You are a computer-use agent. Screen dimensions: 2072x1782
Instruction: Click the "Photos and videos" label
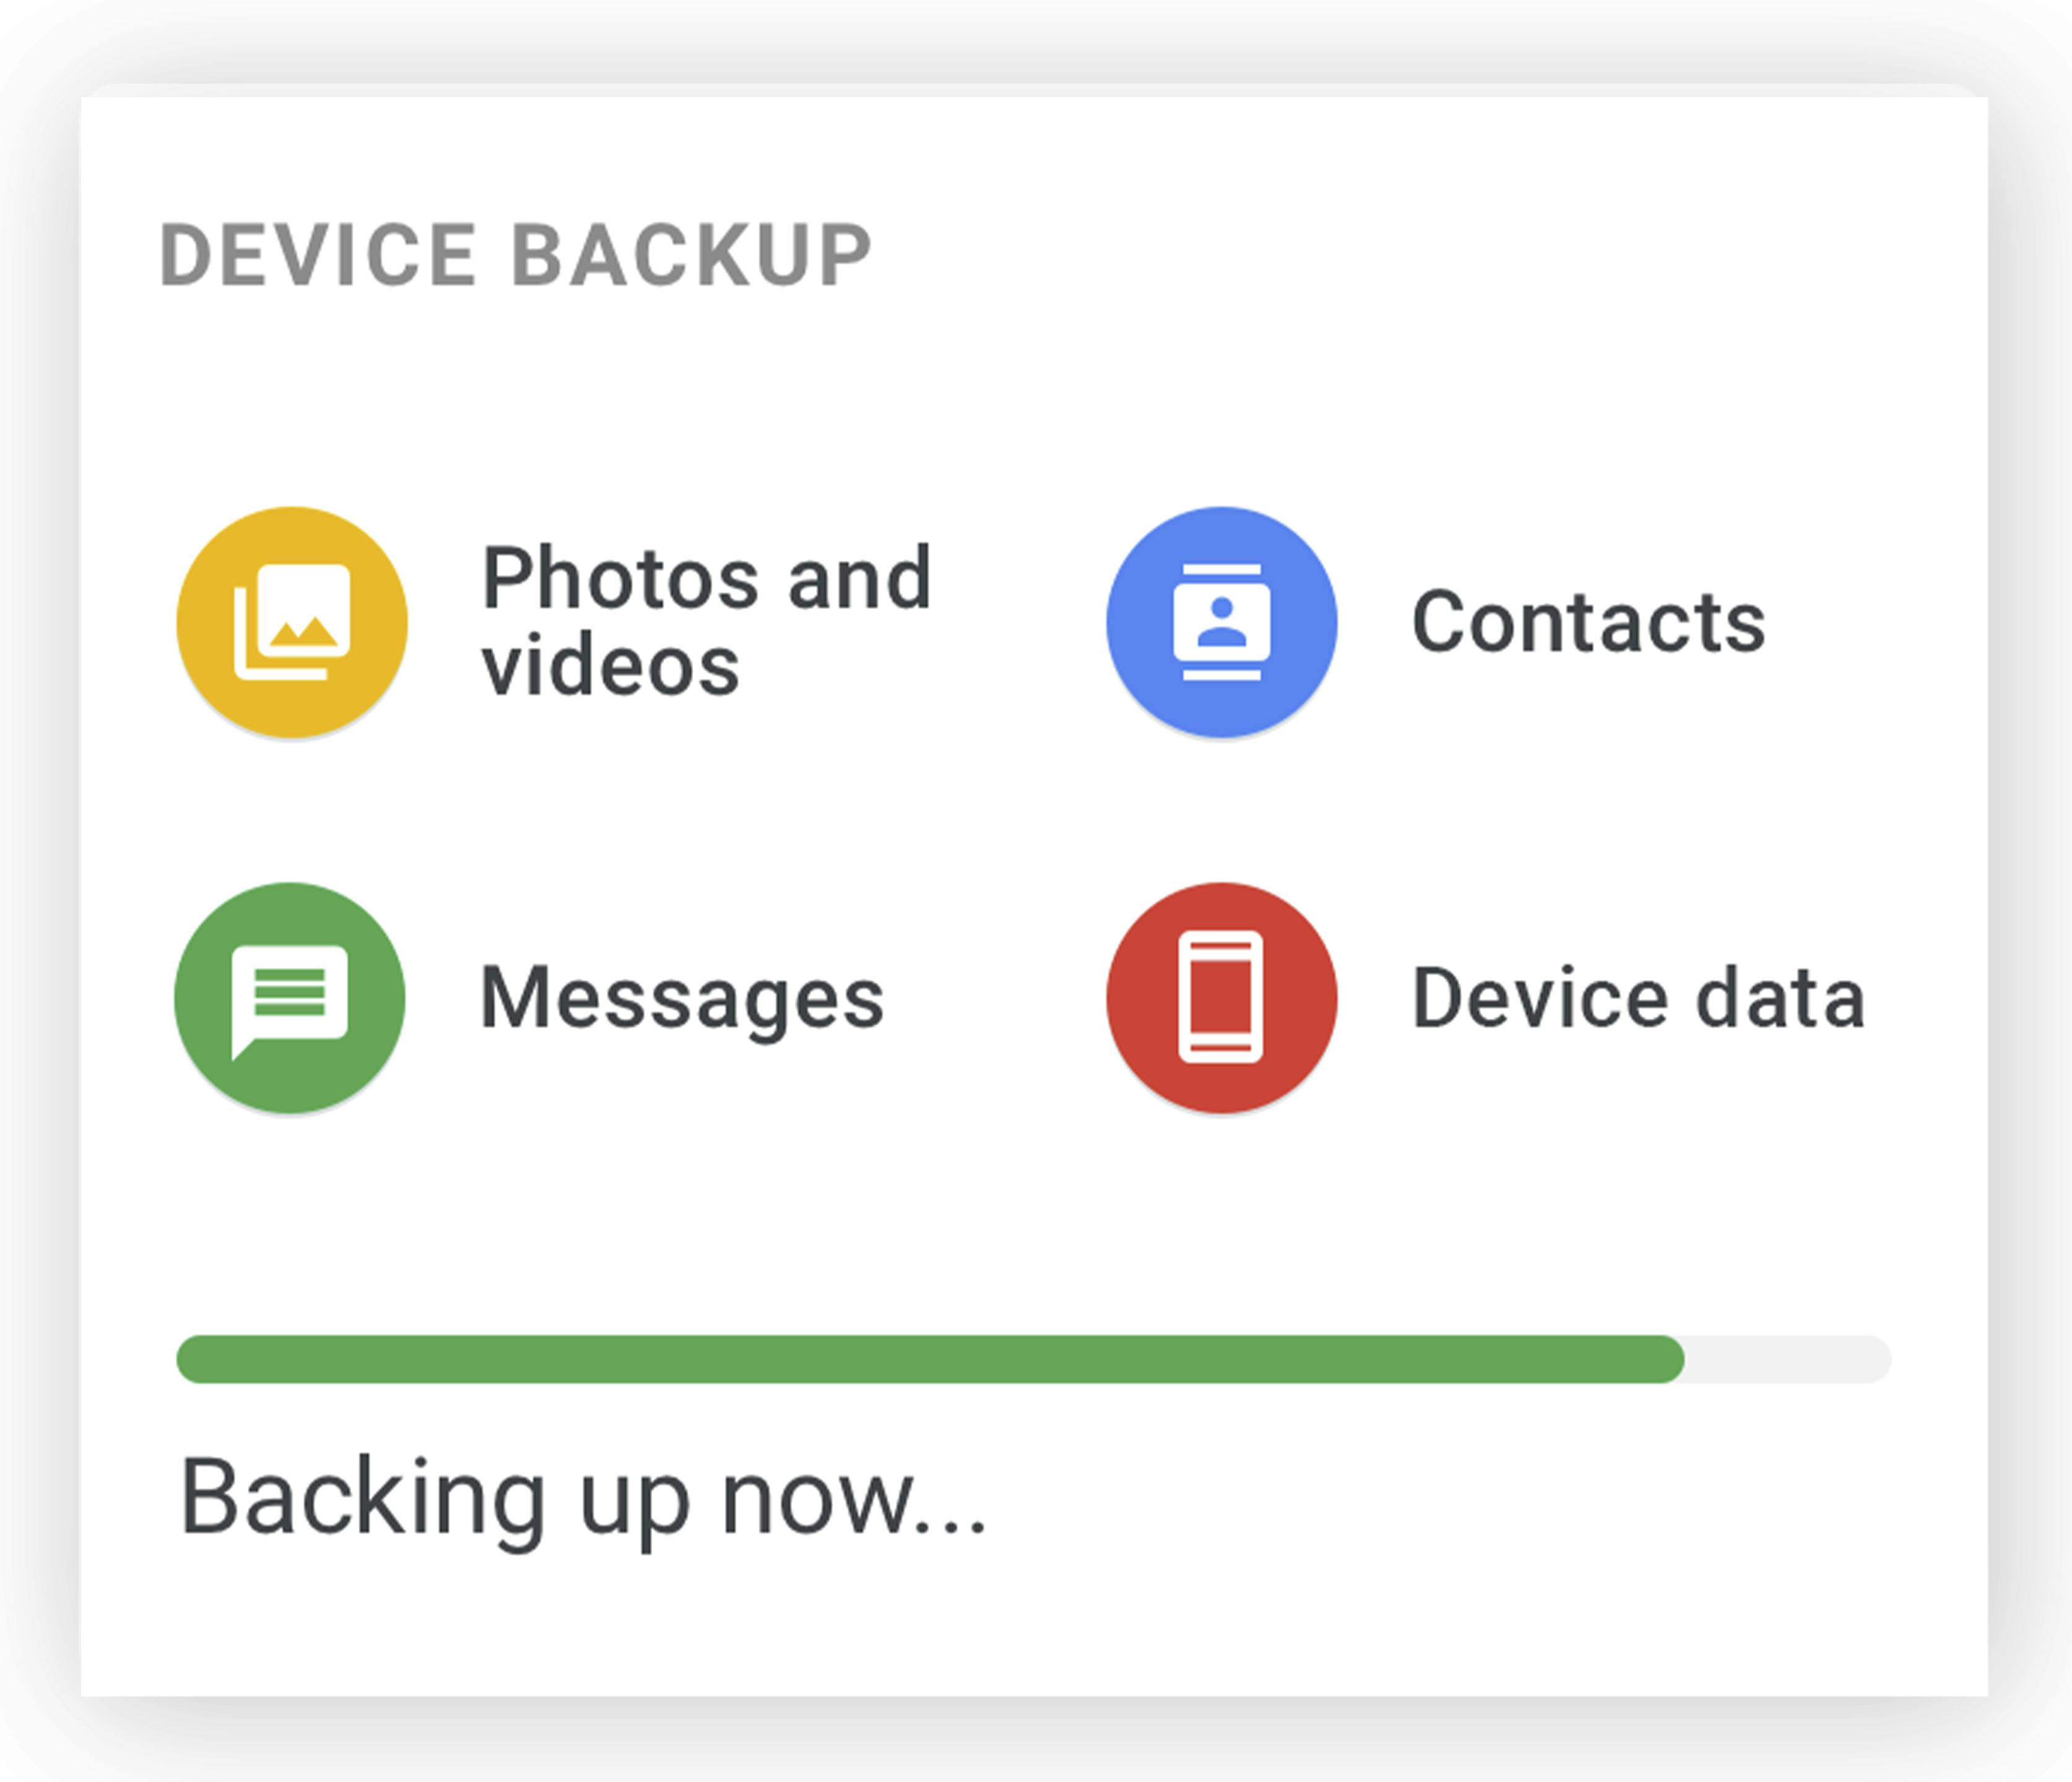[x=706, y=620]
